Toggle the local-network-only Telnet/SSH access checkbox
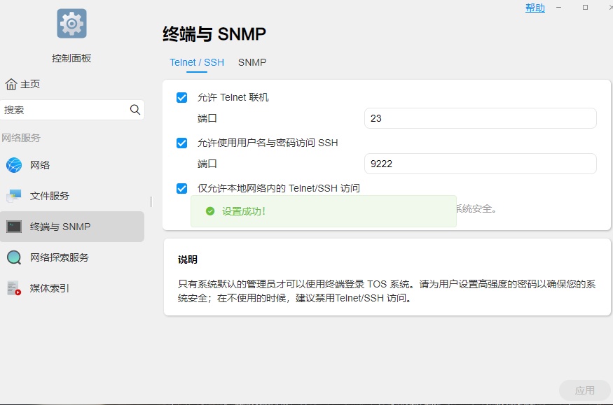613x405 pixels. click(x=181, y=188)
